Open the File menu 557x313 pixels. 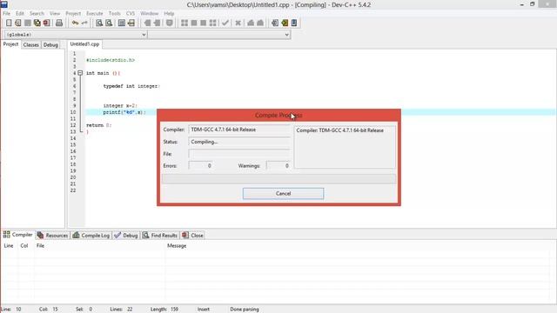pos(7,13)
